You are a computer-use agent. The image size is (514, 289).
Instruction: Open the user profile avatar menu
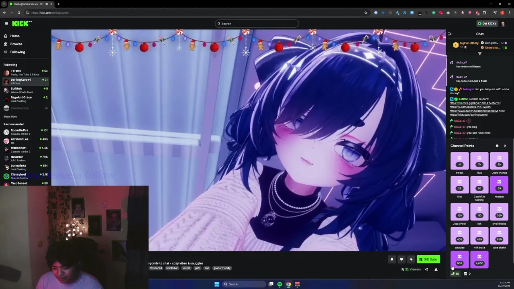[503, 24]
